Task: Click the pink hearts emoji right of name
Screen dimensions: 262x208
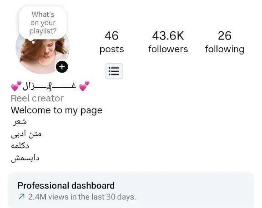Action: point(84,86)
